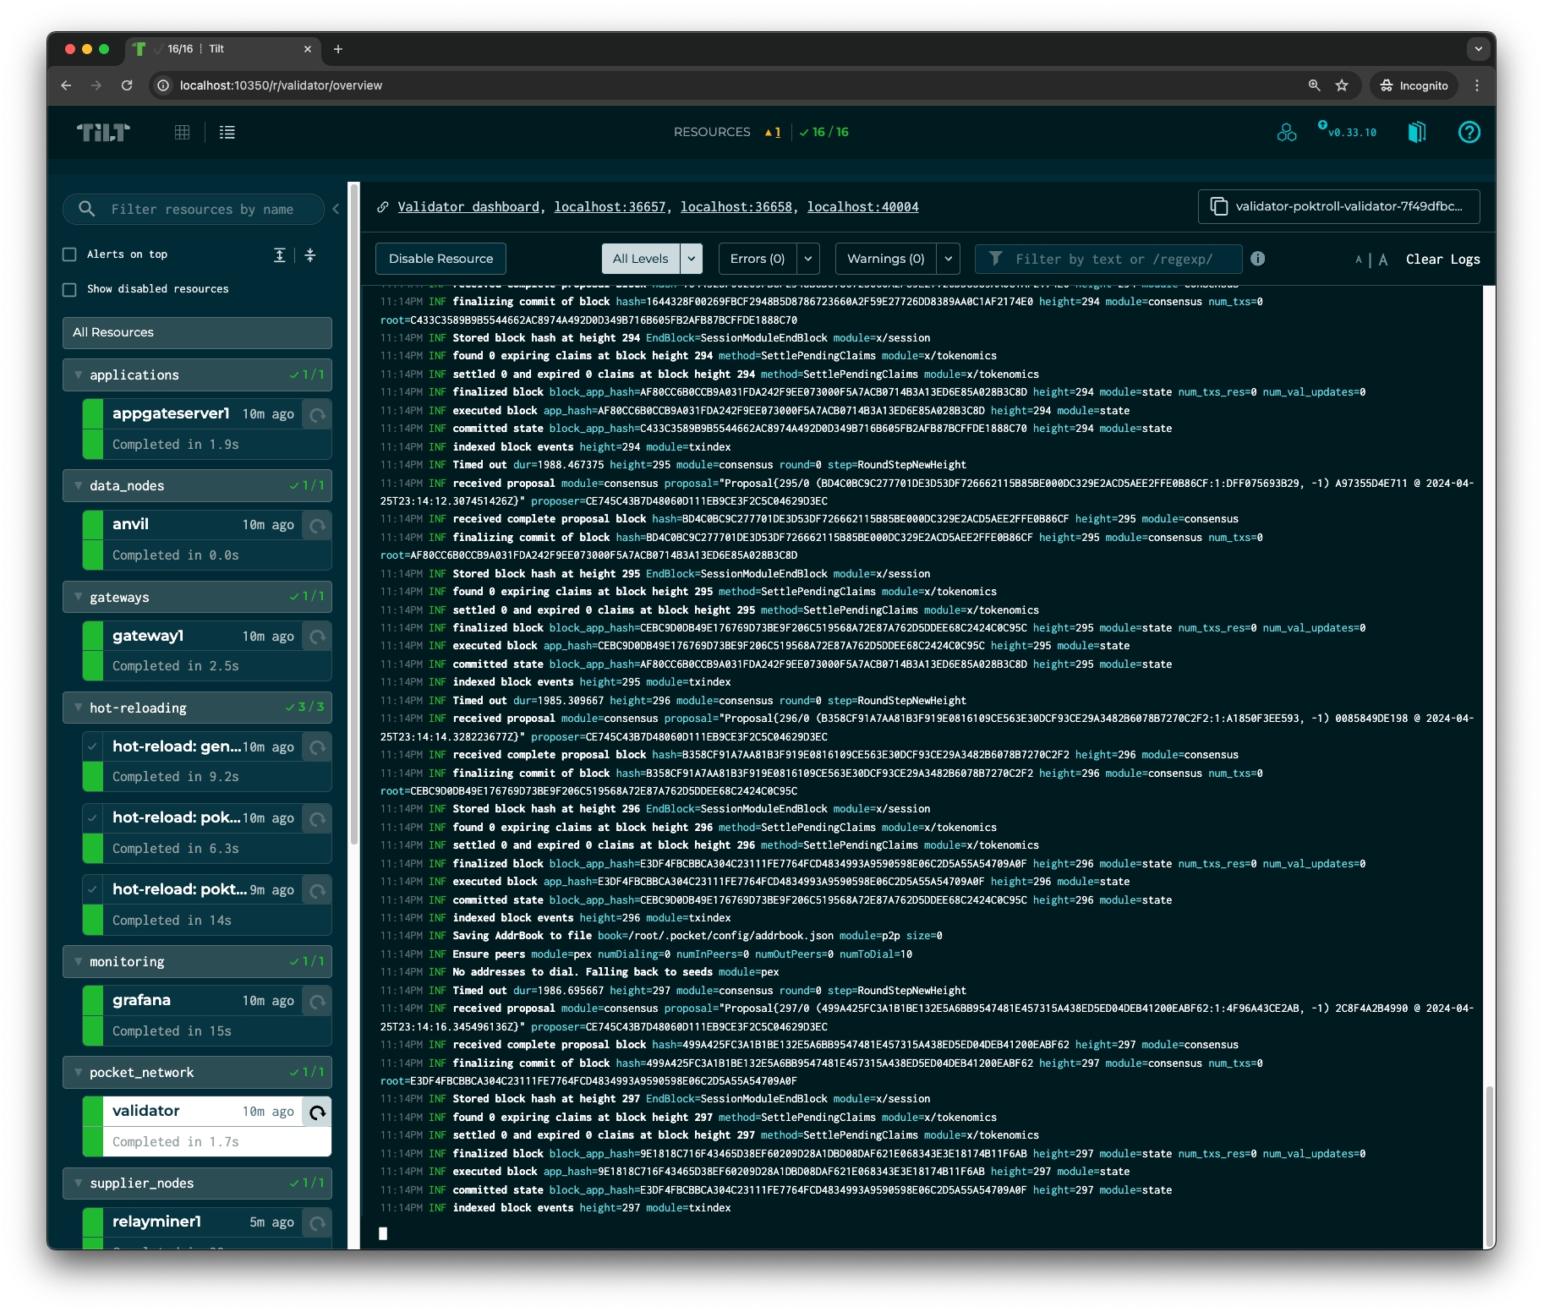
Task: Check Show disabled resources
Action: pos(70,289)
